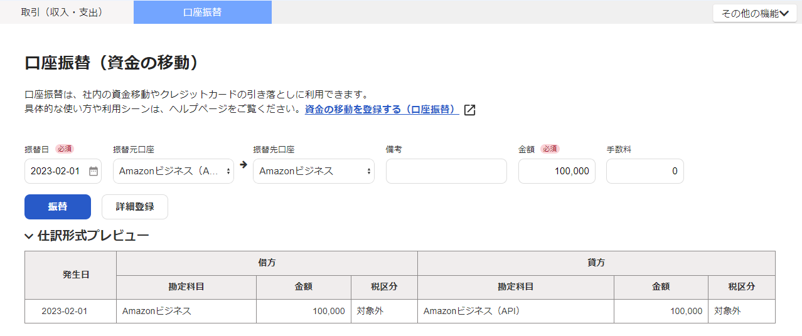Click the 振替日 date input field
This screenshot has height=336, width=802.
pos(63,171)
